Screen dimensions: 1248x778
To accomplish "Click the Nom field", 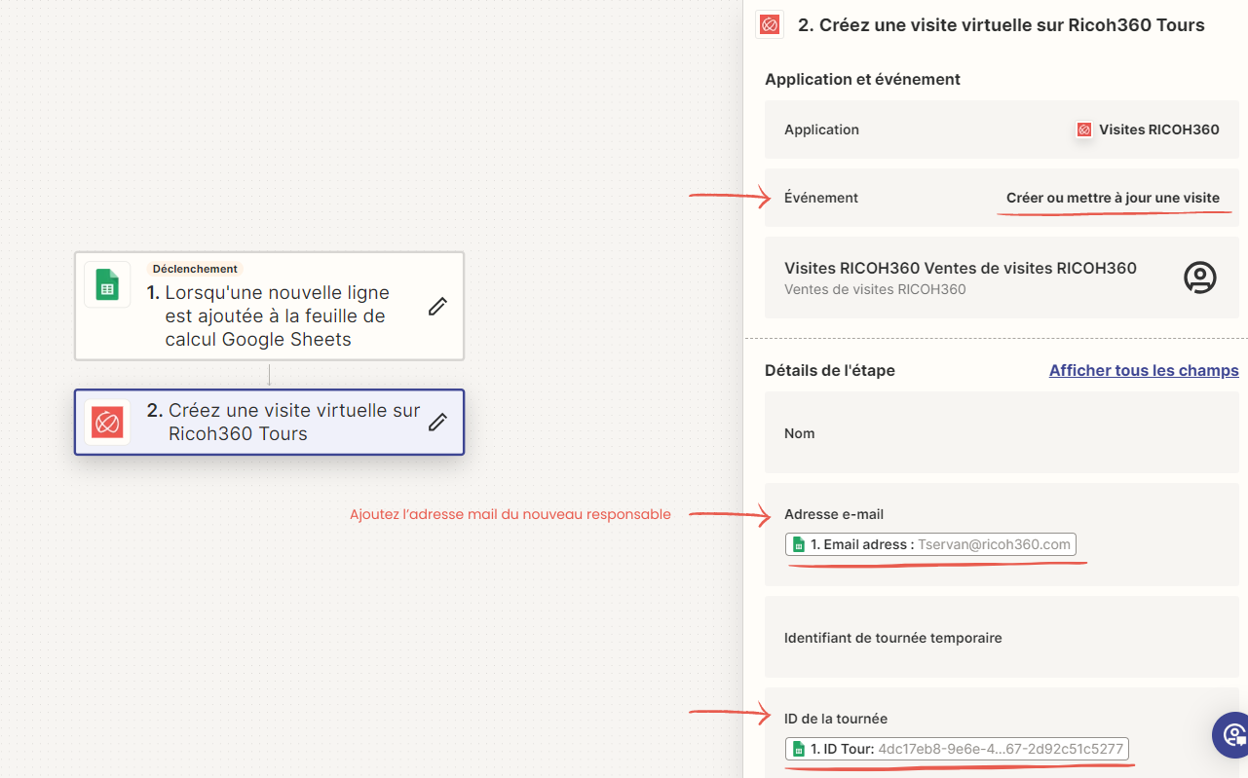I will point(1002,433).
